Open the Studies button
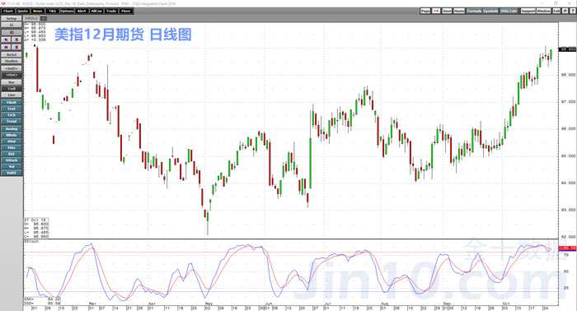The width and height of the screenshot is (577, 311). coord(12,61)
